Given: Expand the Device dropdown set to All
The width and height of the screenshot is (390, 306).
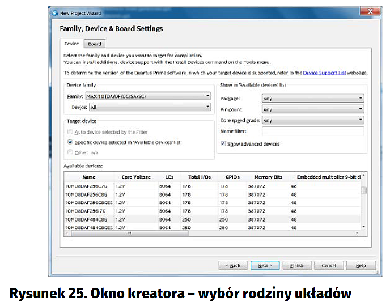Looking at the screenshot, I should coord(150,107).
